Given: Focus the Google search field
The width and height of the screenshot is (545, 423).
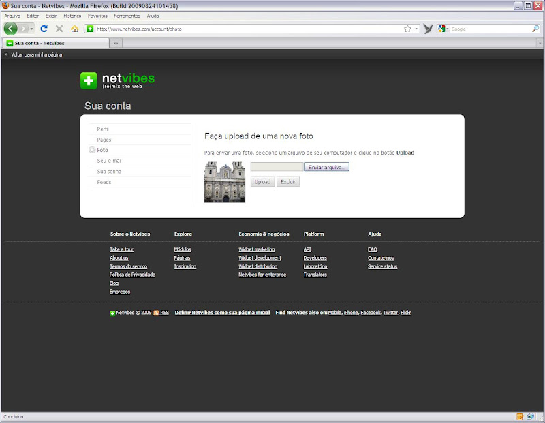Looking at the screenshot, I should pos(490,29).
